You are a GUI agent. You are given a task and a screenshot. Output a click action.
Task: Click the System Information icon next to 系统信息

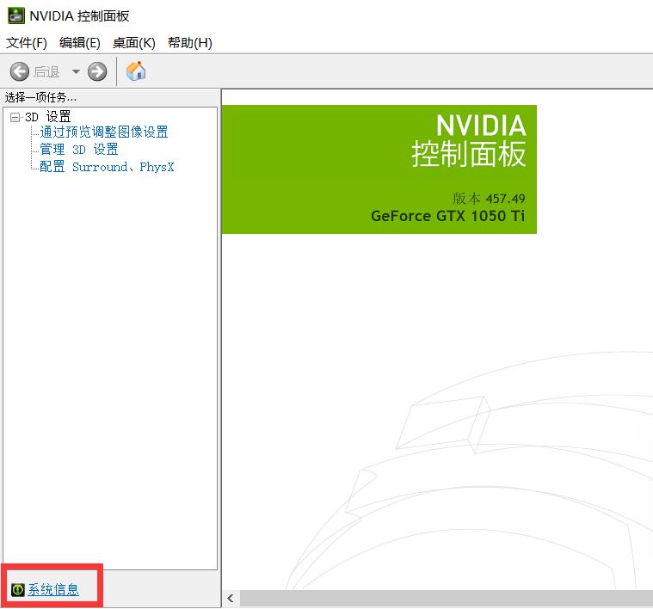pyautogui.click(x=18, y=590)
